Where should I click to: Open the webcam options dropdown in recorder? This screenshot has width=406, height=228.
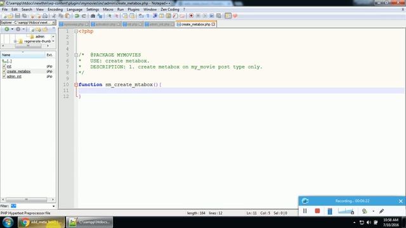pos(373,211)
